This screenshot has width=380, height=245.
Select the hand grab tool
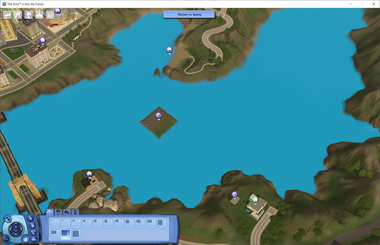point(33,225)
